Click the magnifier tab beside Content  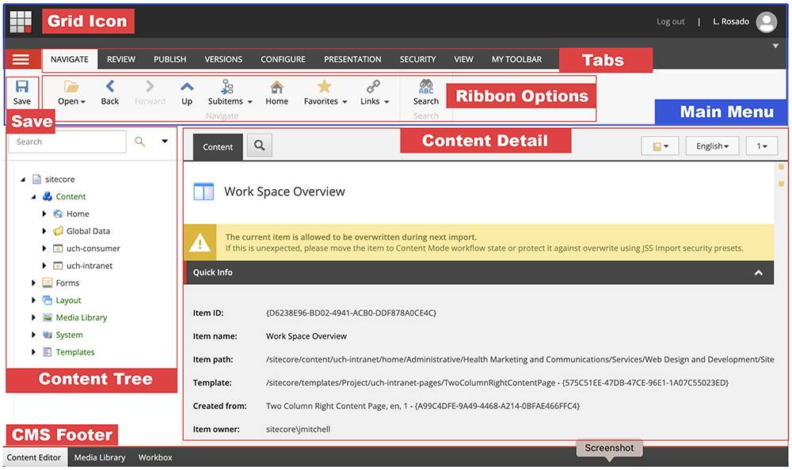point(259,146)
